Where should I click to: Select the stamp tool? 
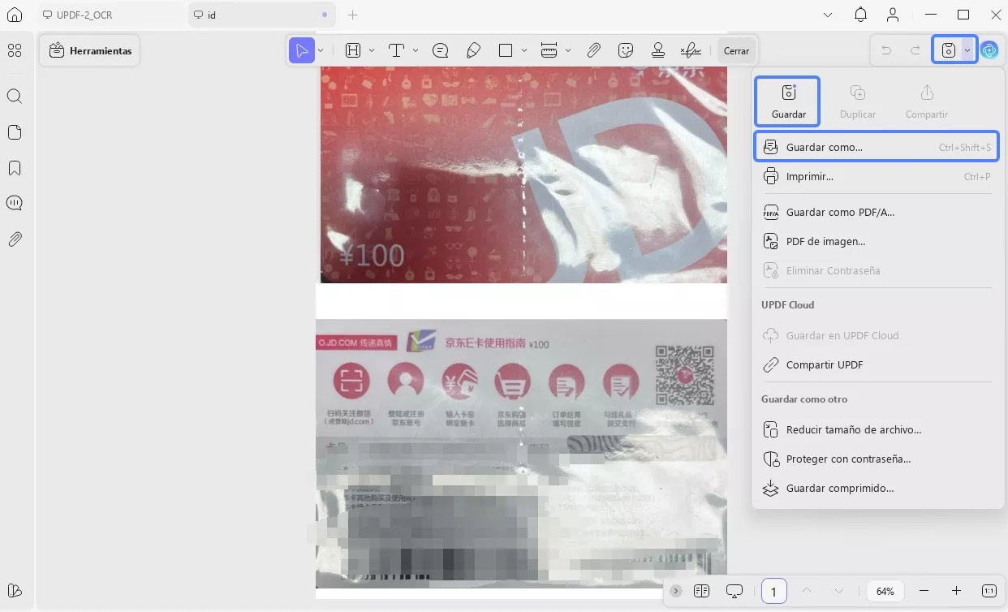click(658, 50)
